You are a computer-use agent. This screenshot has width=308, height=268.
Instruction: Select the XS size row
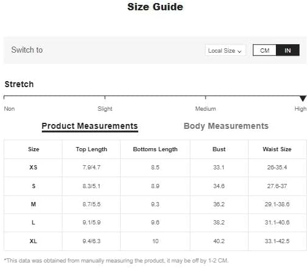(x=155, y=168)
